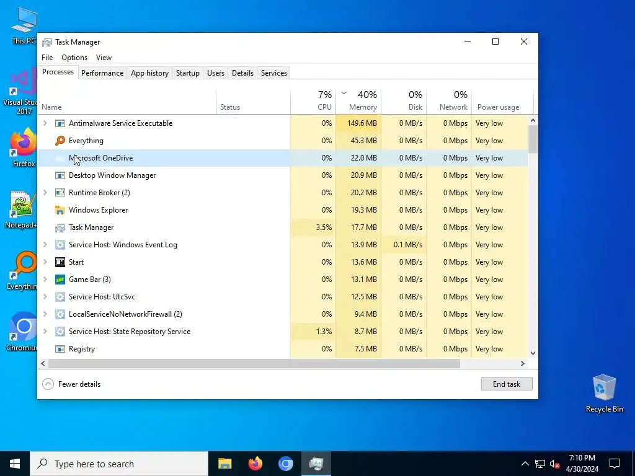Viewport: 635px width, 476px height.
Task: Click the Task Manager title bar icon
Action: (47, 42)
